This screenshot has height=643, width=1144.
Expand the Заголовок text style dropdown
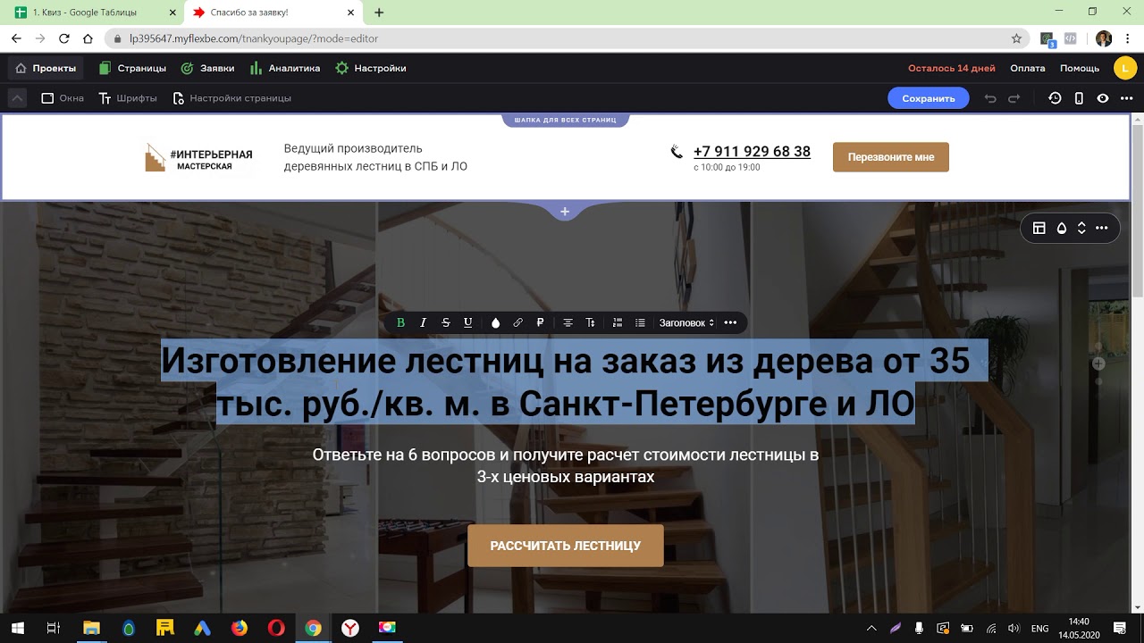pos(686,322)
